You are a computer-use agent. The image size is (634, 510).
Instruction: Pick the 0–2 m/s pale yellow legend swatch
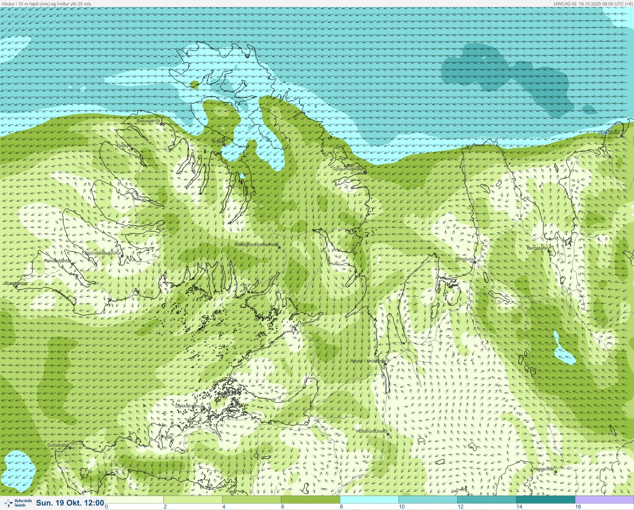click(134, 500)
